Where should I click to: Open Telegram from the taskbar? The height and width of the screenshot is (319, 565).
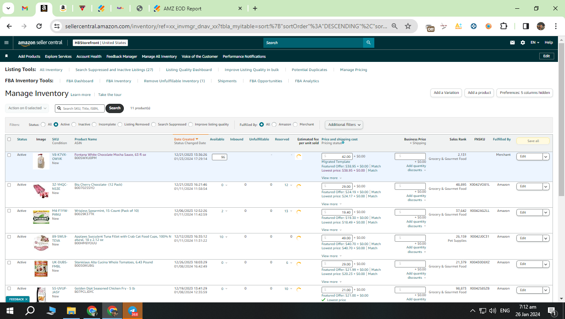tap(133, 311)
